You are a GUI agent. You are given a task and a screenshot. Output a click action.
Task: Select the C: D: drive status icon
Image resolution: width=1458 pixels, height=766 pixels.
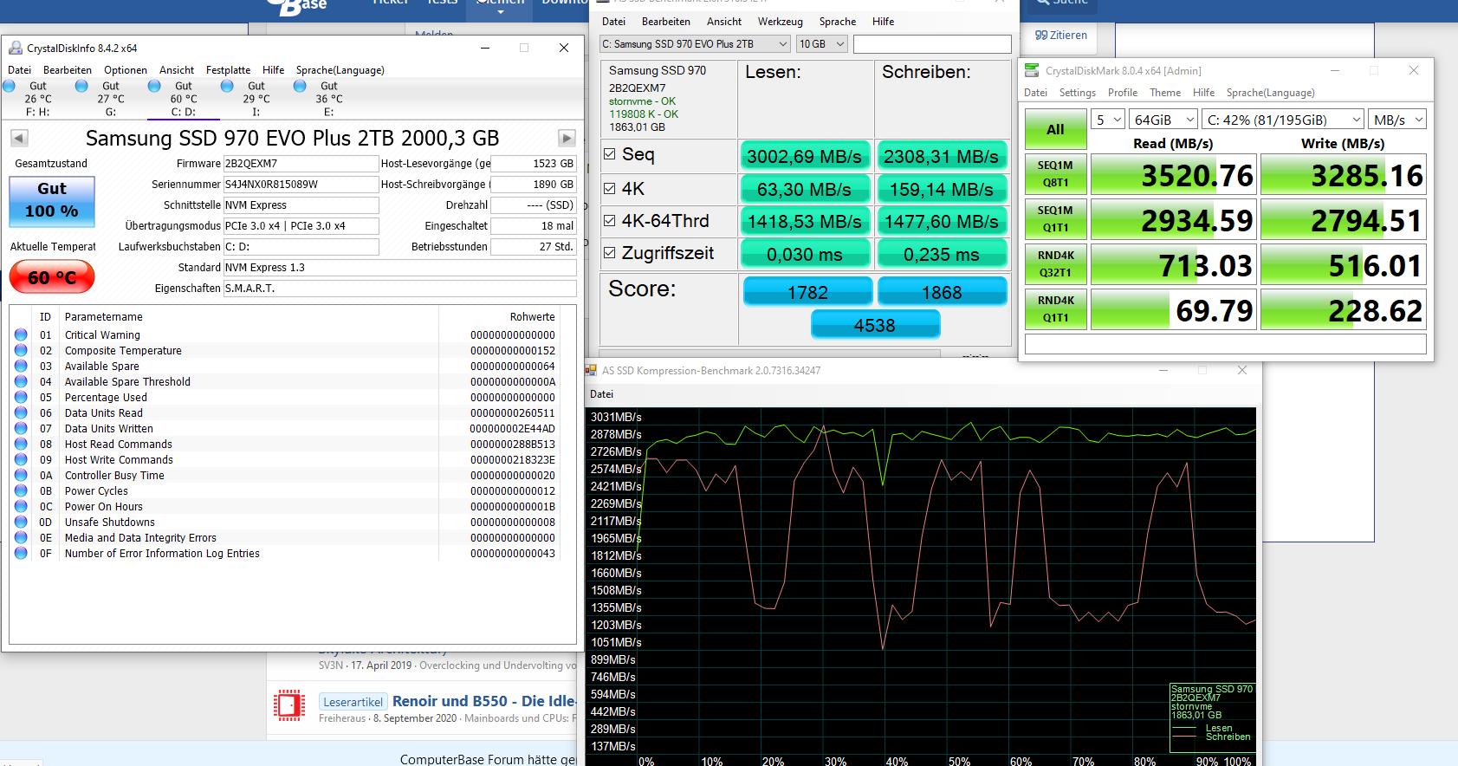tap(155, 86)
